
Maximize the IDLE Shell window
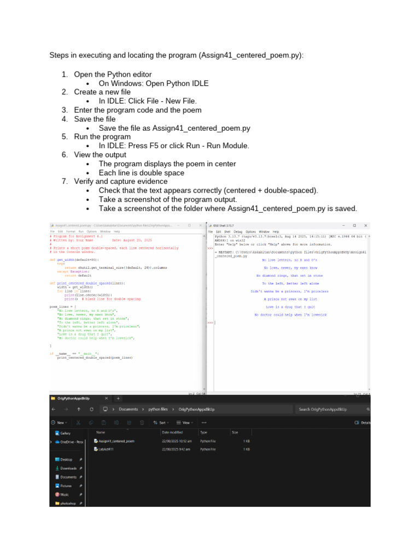click(354, 225)
